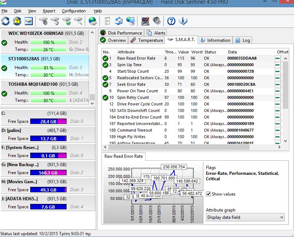Click the hard disk with stethoscope icon
Viewport: 294px width, 237px height.
(x=44, y=21)
